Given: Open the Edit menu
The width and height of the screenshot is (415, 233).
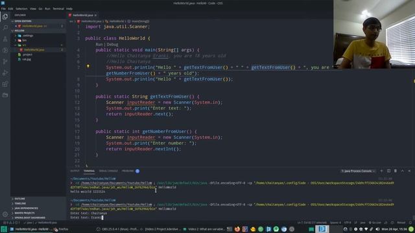Looking at the screenshot, I should point(10,8).
